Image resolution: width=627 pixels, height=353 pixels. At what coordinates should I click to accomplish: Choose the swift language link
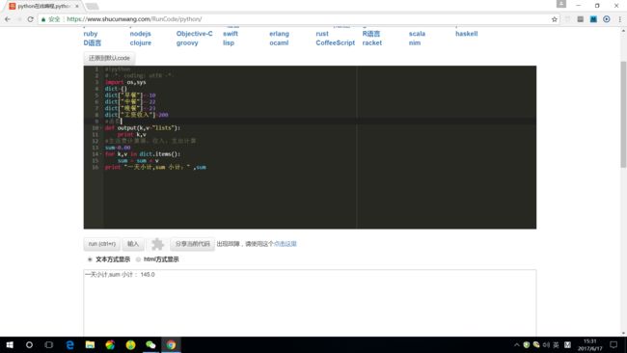(x=231, y=34)
